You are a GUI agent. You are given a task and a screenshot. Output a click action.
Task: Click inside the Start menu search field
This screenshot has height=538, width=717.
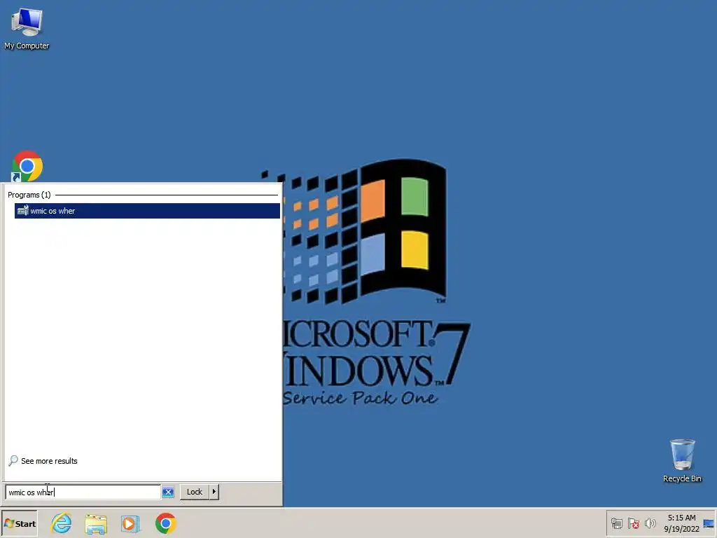coord(83,492)
